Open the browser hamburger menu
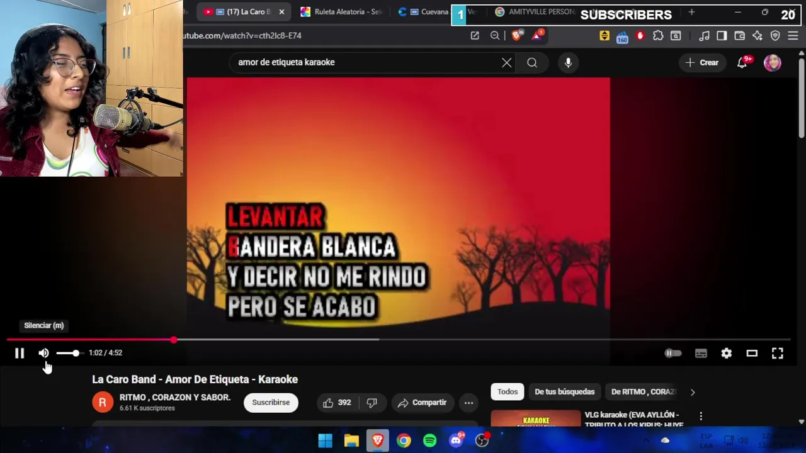806x453 pixels. pos(793,36)
